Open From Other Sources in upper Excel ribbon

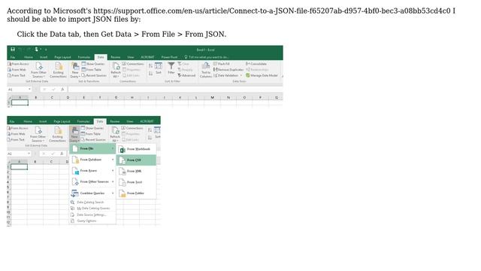pos(38,70)
